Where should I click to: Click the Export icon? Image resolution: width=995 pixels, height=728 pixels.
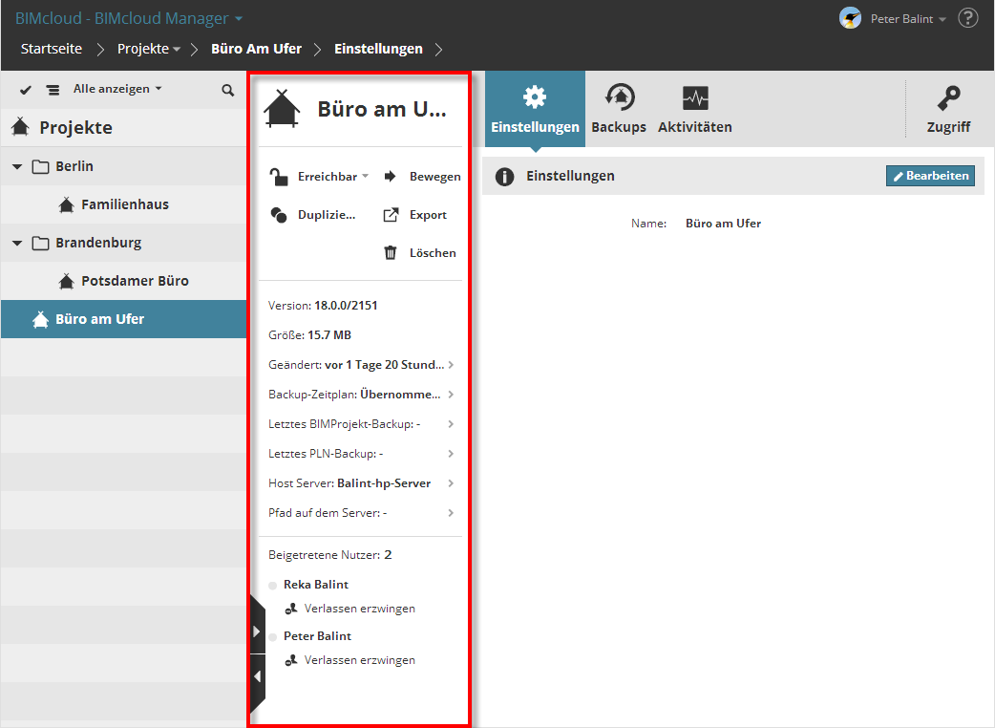click(x=391, y=215)
